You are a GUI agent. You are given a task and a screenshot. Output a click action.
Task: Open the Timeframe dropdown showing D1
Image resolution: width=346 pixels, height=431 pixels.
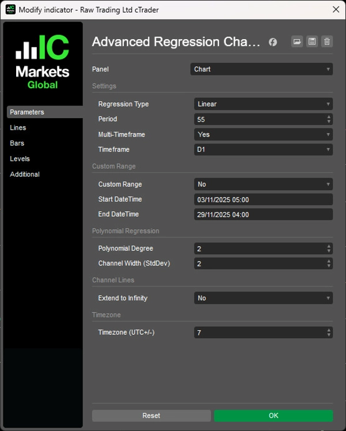(x=263, y=150)
